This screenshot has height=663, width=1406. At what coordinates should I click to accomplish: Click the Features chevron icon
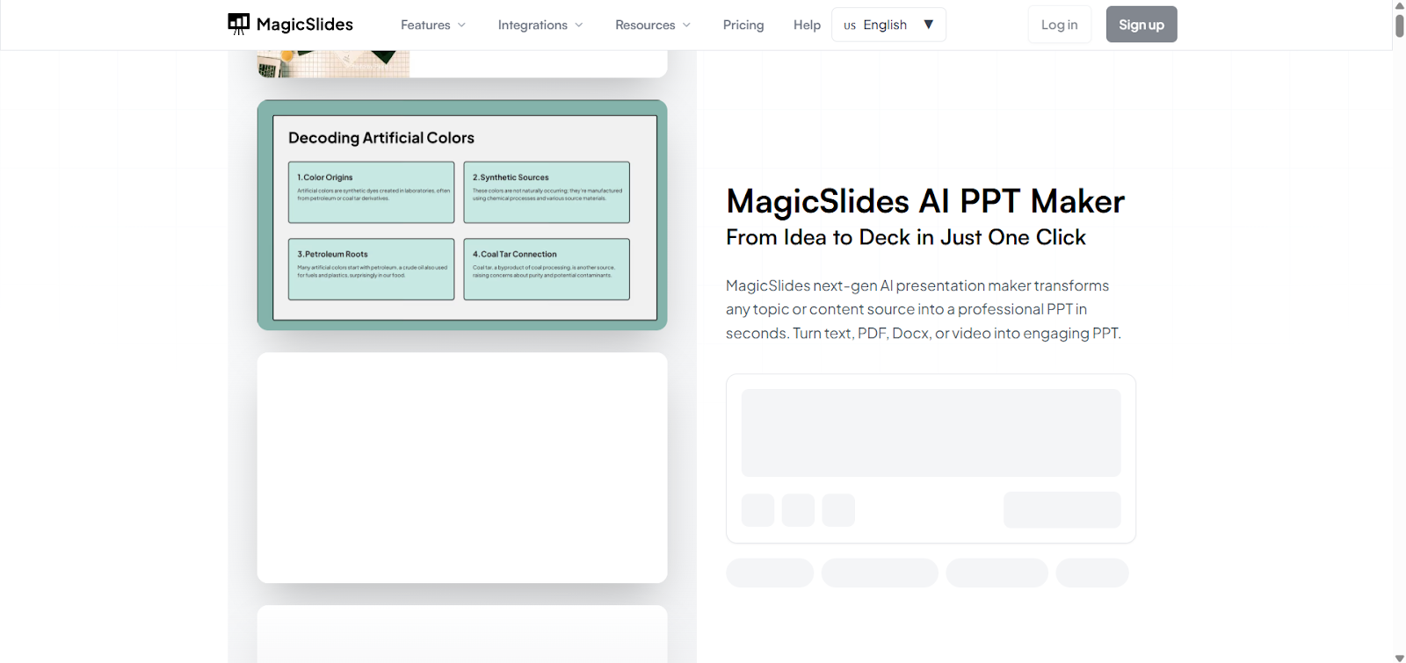tap(461, 25)
